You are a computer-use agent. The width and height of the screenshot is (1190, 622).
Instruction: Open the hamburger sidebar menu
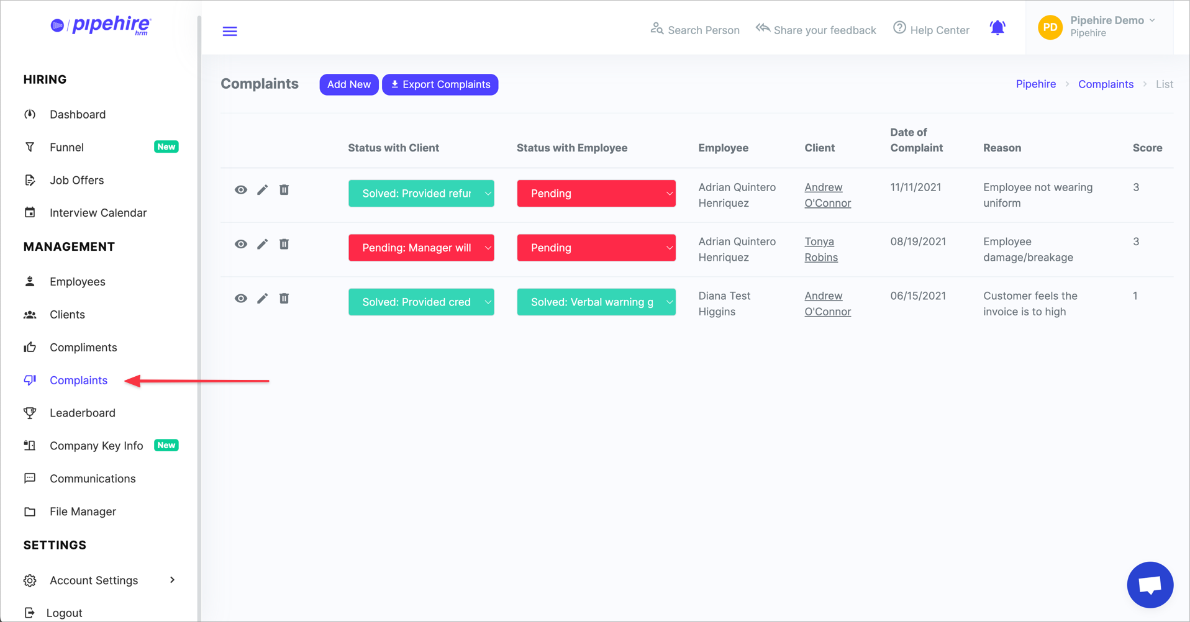point(230,31)
